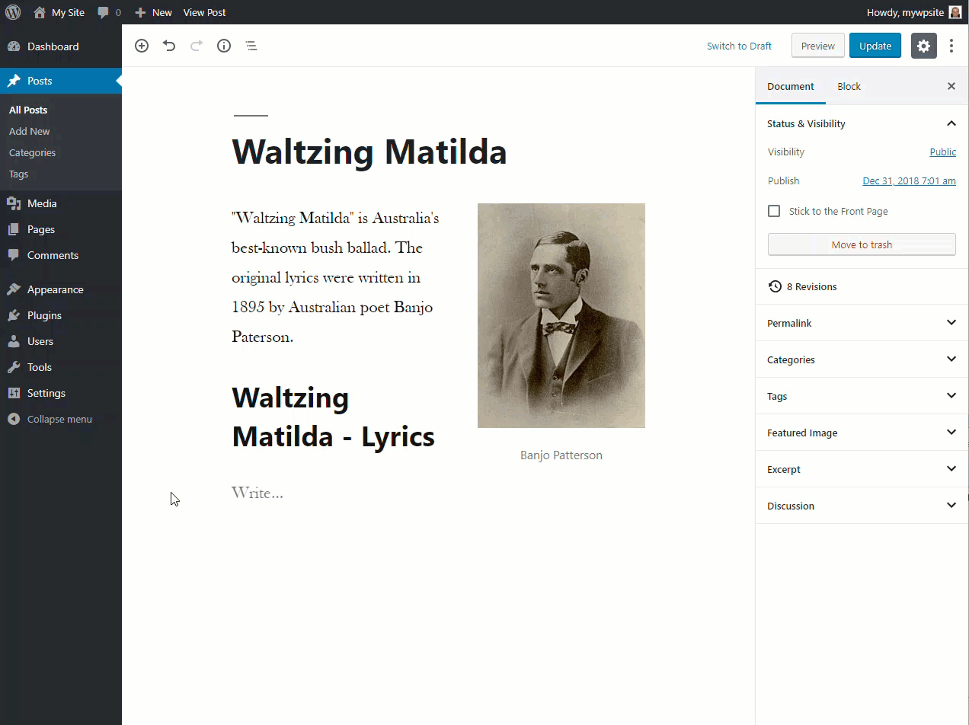The height and width of the screenshot is (725, 969).
Task: Open the Media menu item
Action: click(61, 203)
